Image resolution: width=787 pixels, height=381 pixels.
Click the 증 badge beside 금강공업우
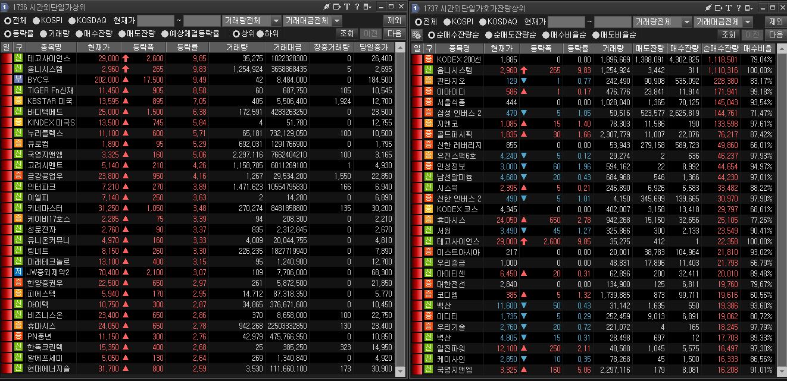click(x=18, y=176)
